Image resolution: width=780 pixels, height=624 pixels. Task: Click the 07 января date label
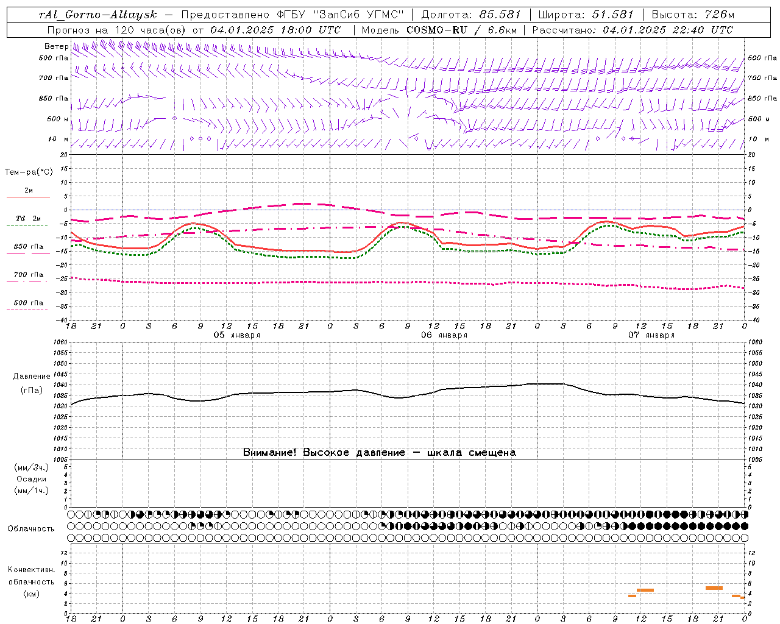click(651, 335)
